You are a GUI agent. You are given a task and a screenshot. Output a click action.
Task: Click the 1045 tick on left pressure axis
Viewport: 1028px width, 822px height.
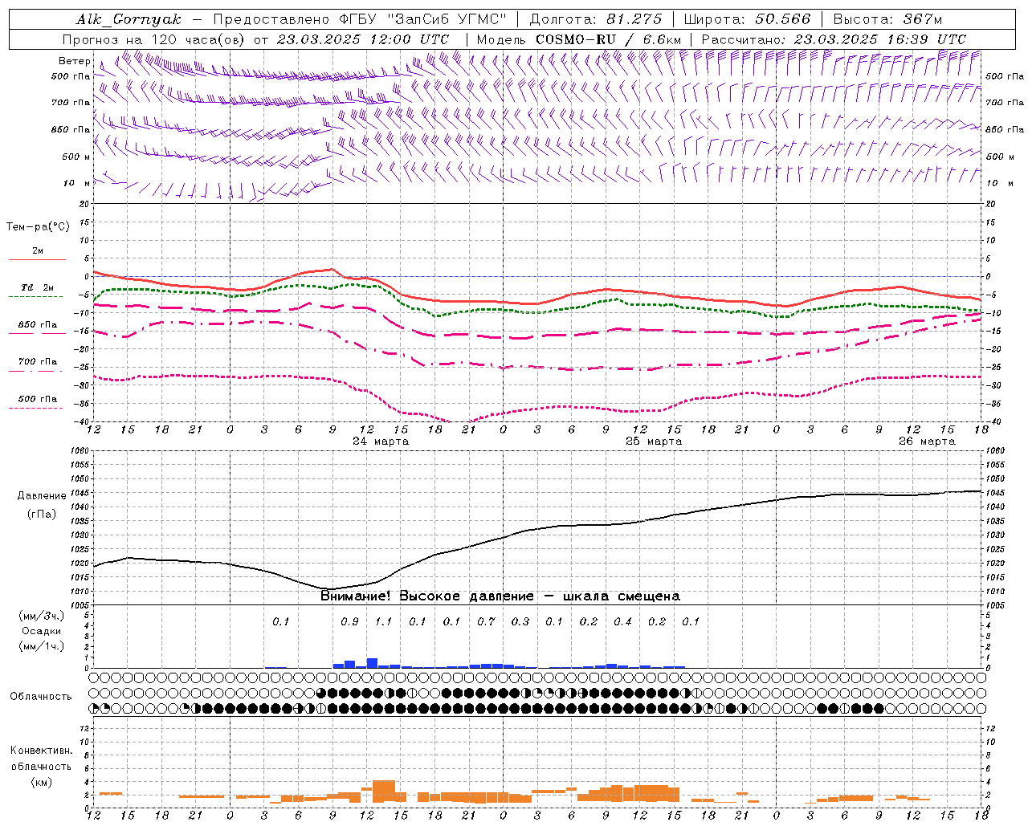tap(79, 493)
